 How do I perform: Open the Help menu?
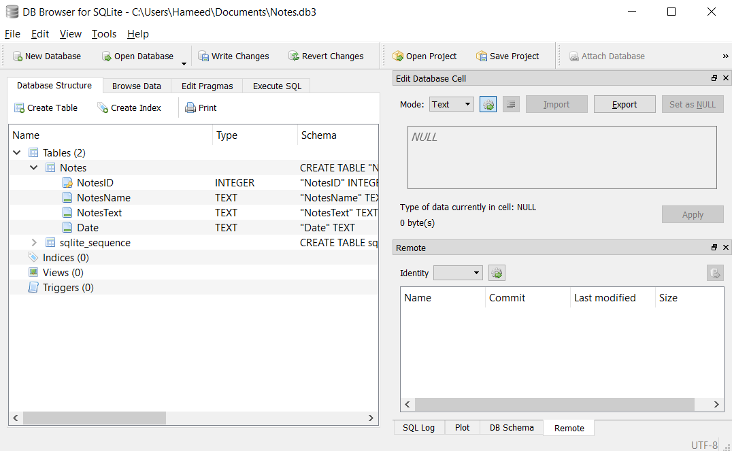[x=137, y=34]
